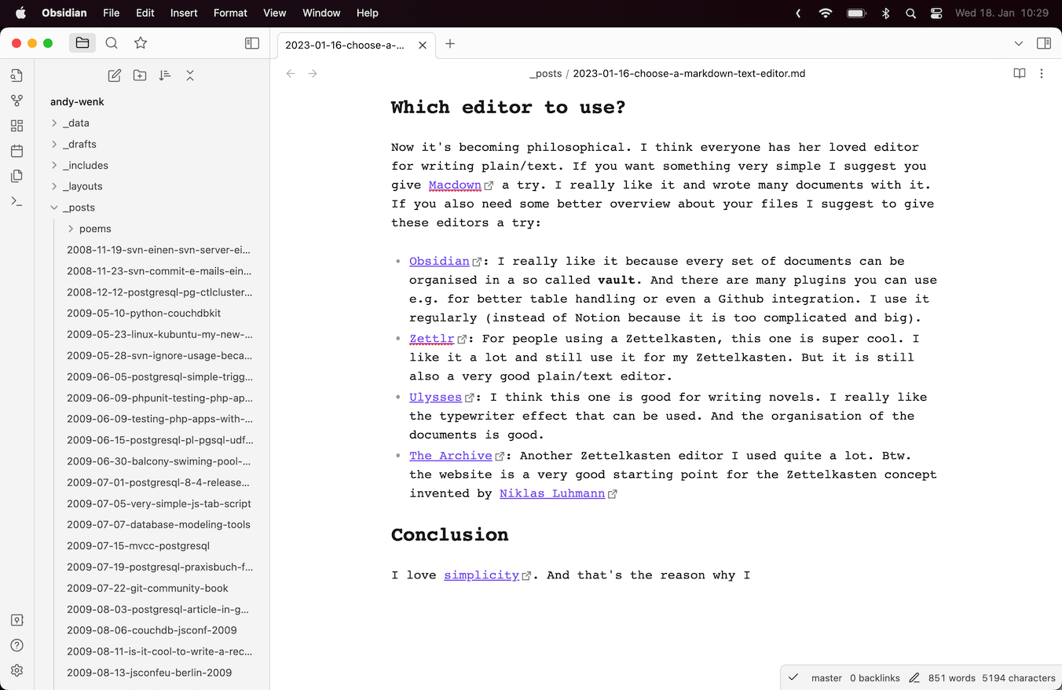Open the View menu
The height and width of the screenshot is (690, 1062).
point(275,13)
